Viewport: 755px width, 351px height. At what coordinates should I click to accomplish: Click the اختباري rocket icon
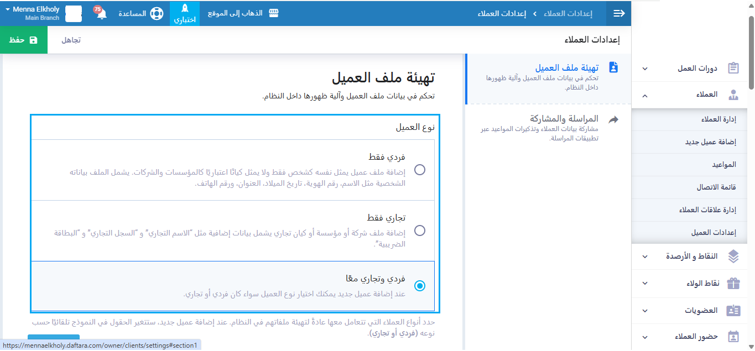185,9
